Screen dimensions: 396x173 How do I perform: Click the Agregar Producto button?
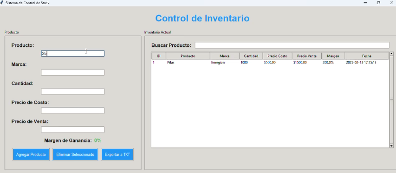(31, 154)
